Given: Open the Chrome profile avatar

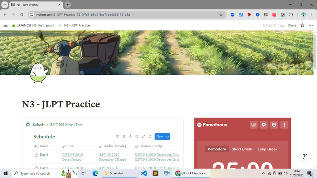Looking at the screenshot, I should (304, 15).
